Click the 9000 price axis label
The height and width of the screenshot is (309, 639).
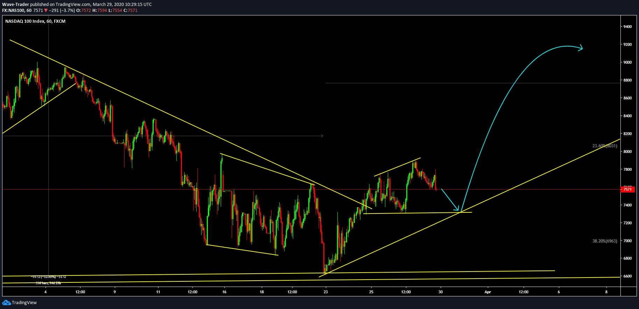click(627, 63)
